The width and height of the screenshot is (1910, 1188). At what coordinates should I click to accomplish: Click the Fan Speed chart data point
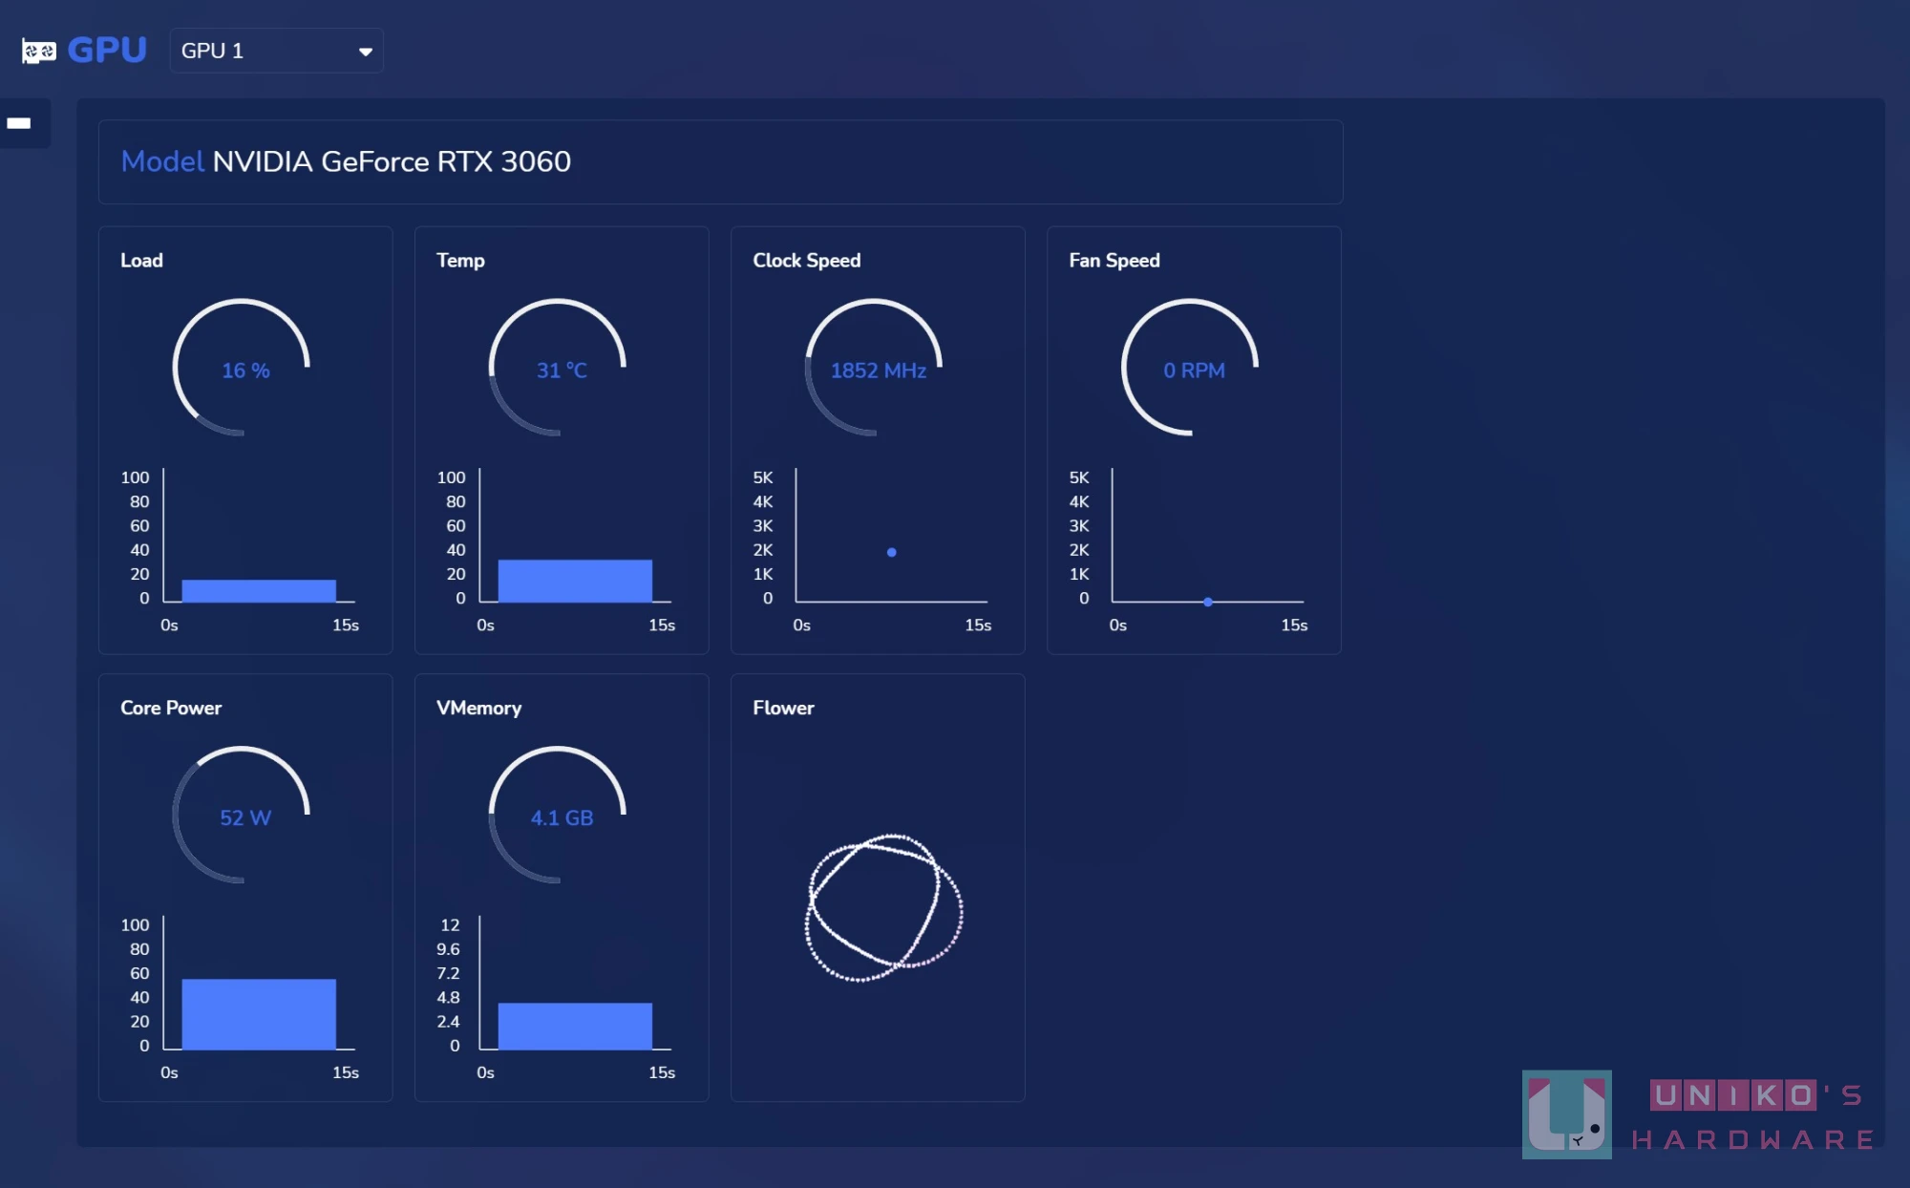pyautogui.click(x=1208, y=602)
